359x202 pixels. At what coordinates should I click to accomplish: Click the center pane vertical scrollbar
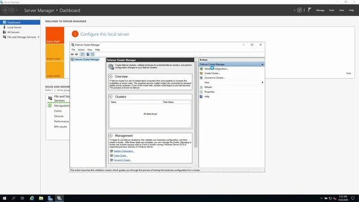(196, 105)
